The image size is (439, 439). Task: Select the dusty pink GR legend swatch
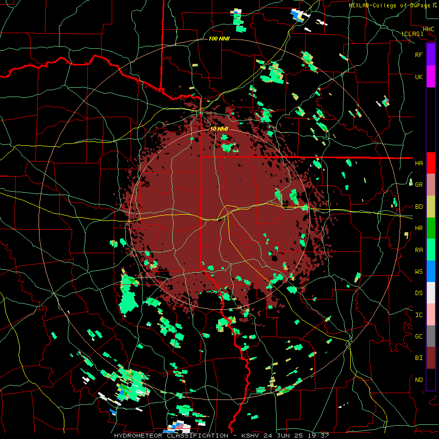431,185
